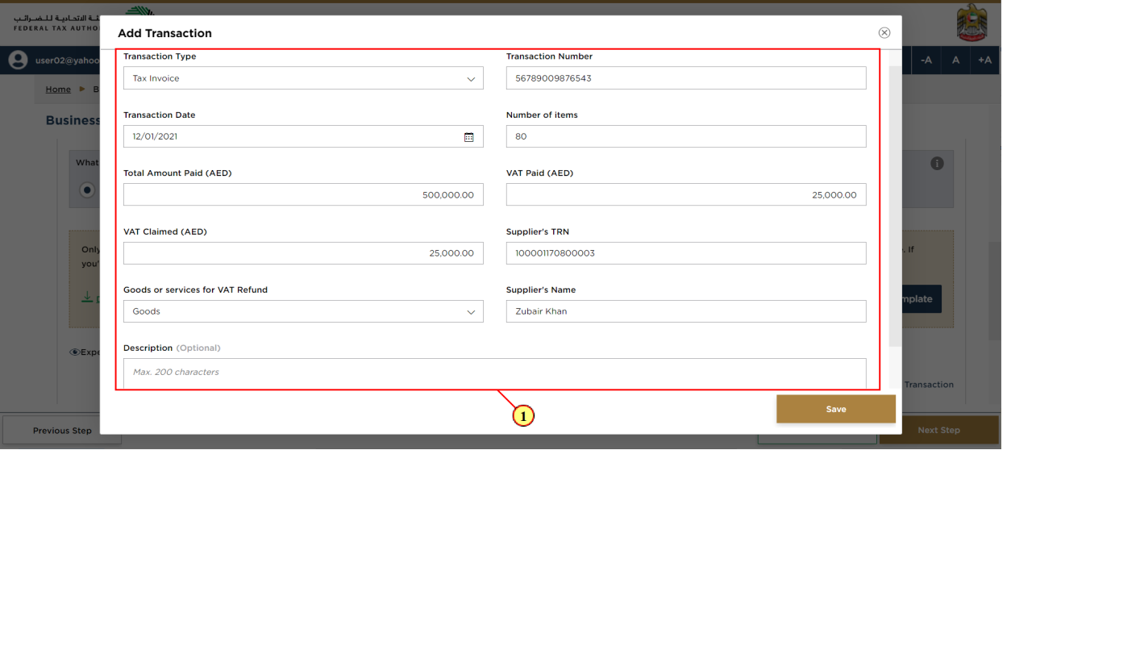Click the Transaction Date field
This screenshot has width=1140, height=646.
click(303, 136)
